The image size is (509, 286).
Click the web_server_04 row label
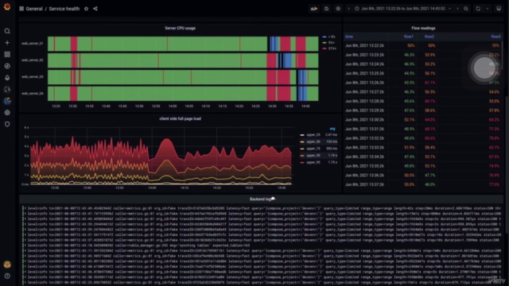pos(33,94)
